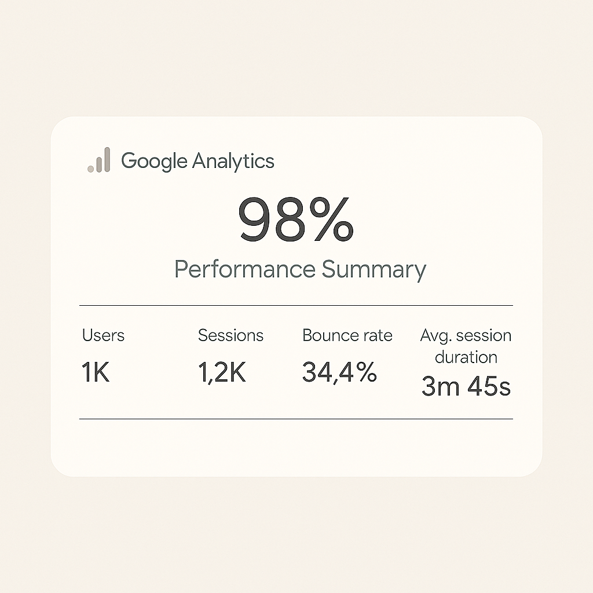Click the 1K users value
The image size is (593, 593).
[x=96, y=372]
